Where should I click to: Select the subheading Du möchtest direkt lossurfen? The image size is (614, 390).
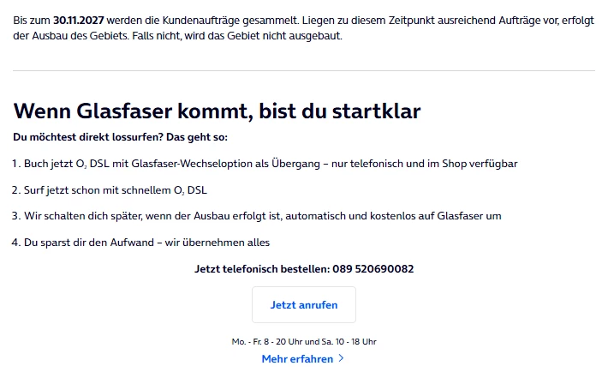tap(121, 137)
